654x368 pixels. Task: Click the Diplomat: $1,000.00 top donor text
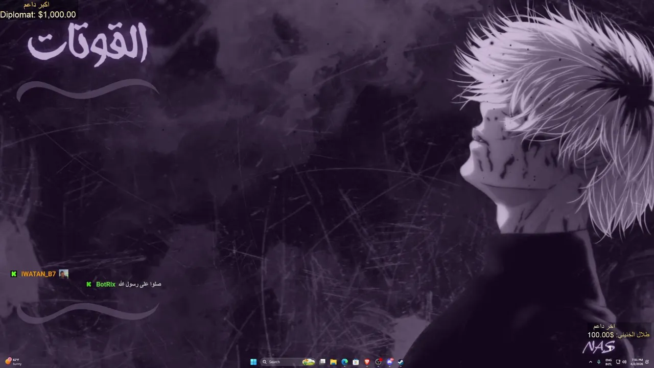pyautogui.click(x=38, y=15)
